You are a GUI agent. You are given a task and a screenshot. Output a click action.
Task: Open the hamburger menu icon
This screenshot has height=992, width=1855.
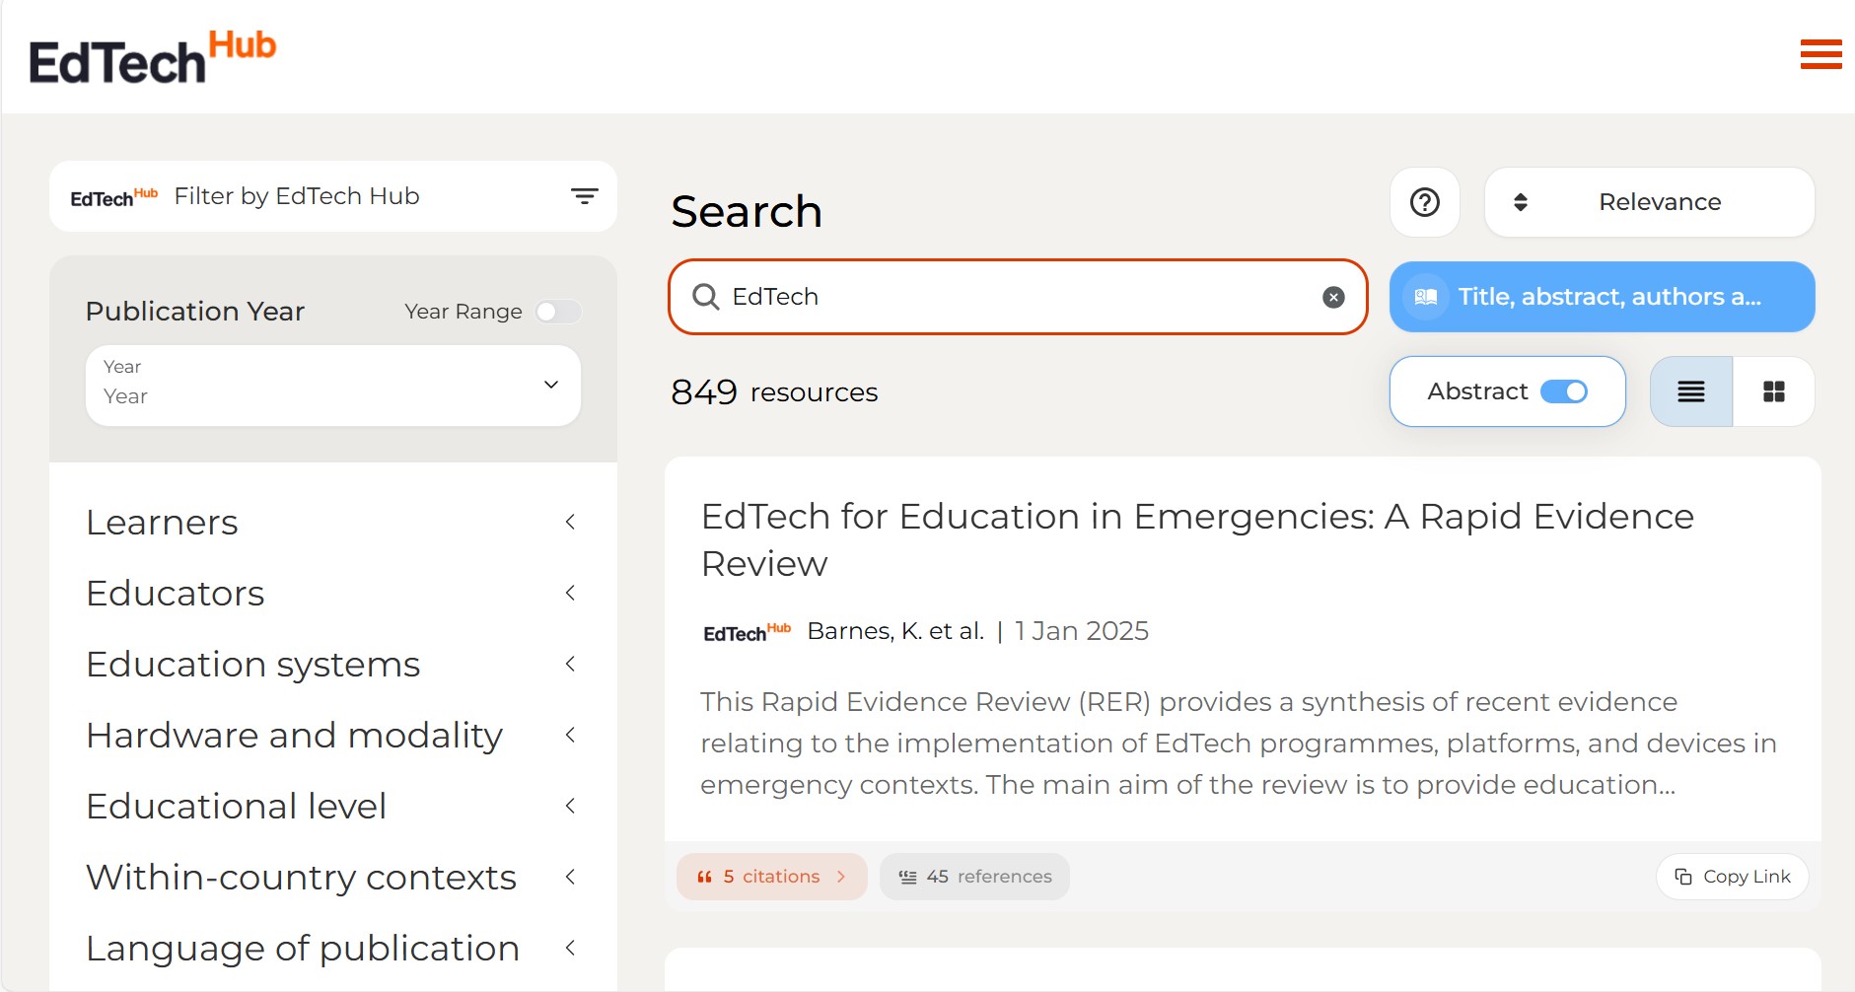pyautogui.click(x=1820, y=54)
